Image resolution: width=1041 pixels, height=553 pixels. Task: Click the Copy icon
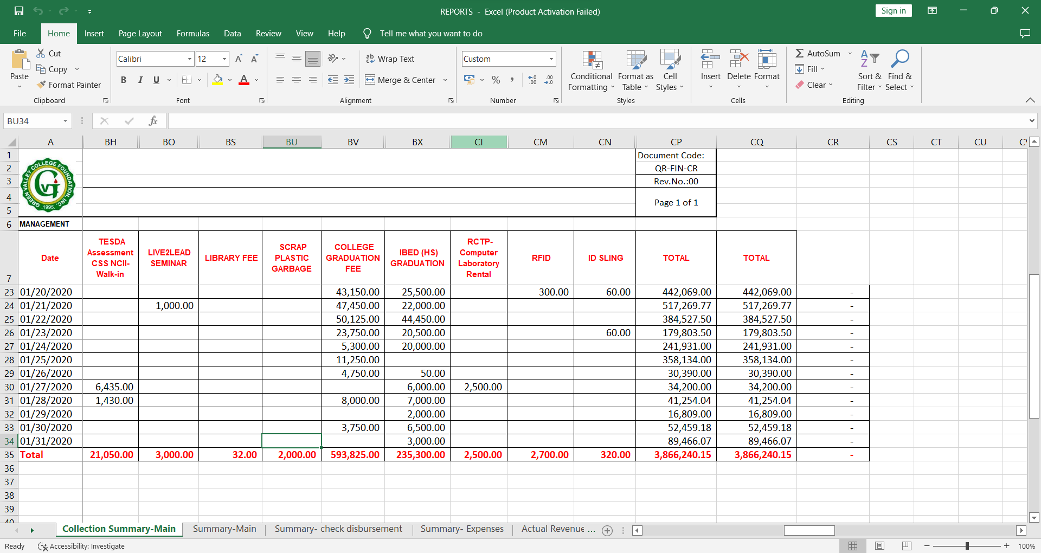(x=41, y=69)
